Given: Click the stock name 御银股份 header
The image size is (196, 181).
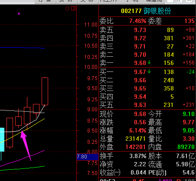Looking at the screenshot, I should [x=157, y=11].
